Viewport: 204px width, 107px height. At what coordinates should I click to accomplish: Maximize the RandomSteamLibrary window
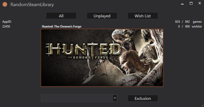click(191, 3)
